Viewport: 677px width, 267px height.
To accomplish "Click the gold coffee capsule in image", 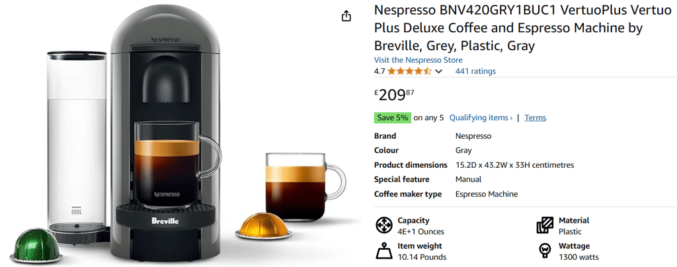I will tap(263, 225).
